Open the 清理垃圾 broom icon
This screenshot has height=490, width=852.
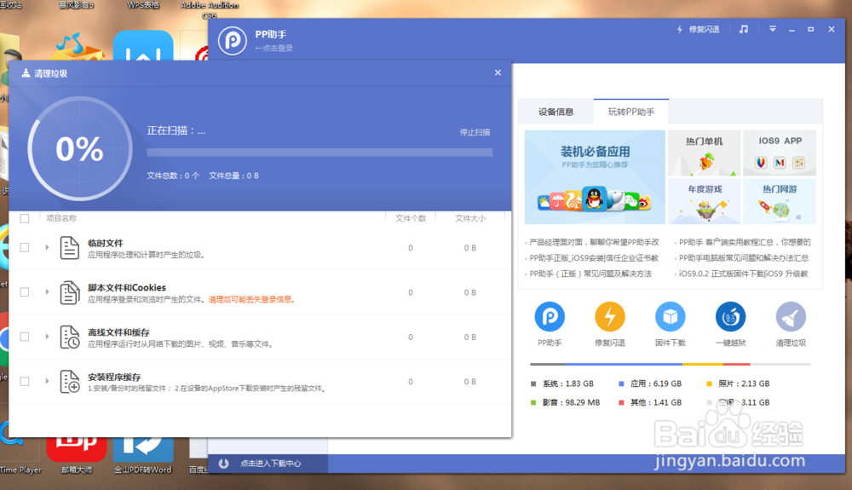pyautogui.click(x=791, y=317)
